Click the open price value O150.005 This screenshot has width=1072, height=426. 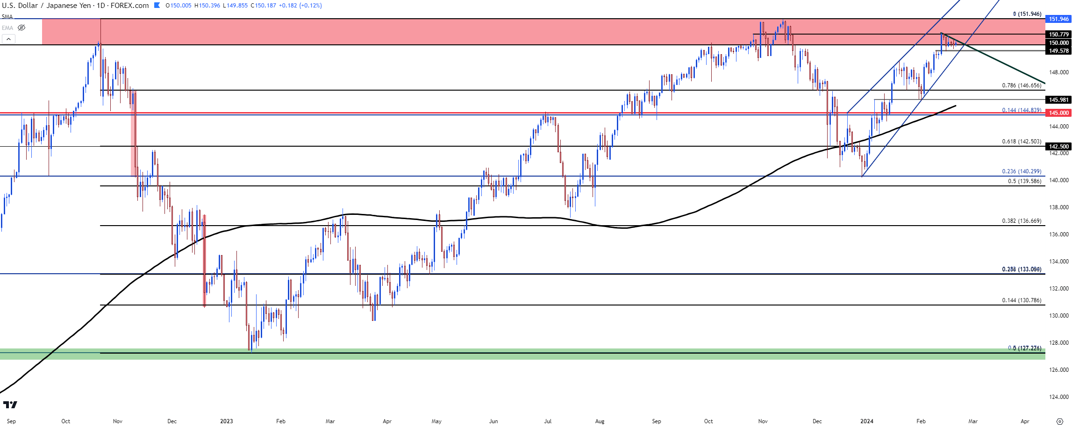179,6
